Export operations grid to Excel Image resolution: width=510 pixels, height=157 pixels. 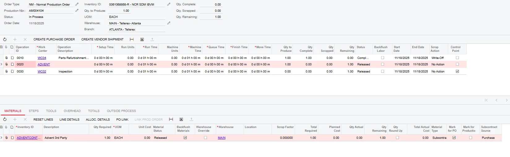142,39
